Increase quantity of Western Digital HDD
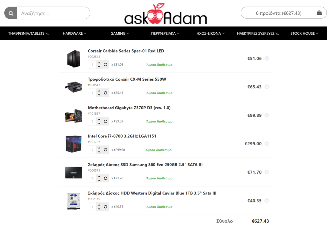327x225 pixels. 99,205
